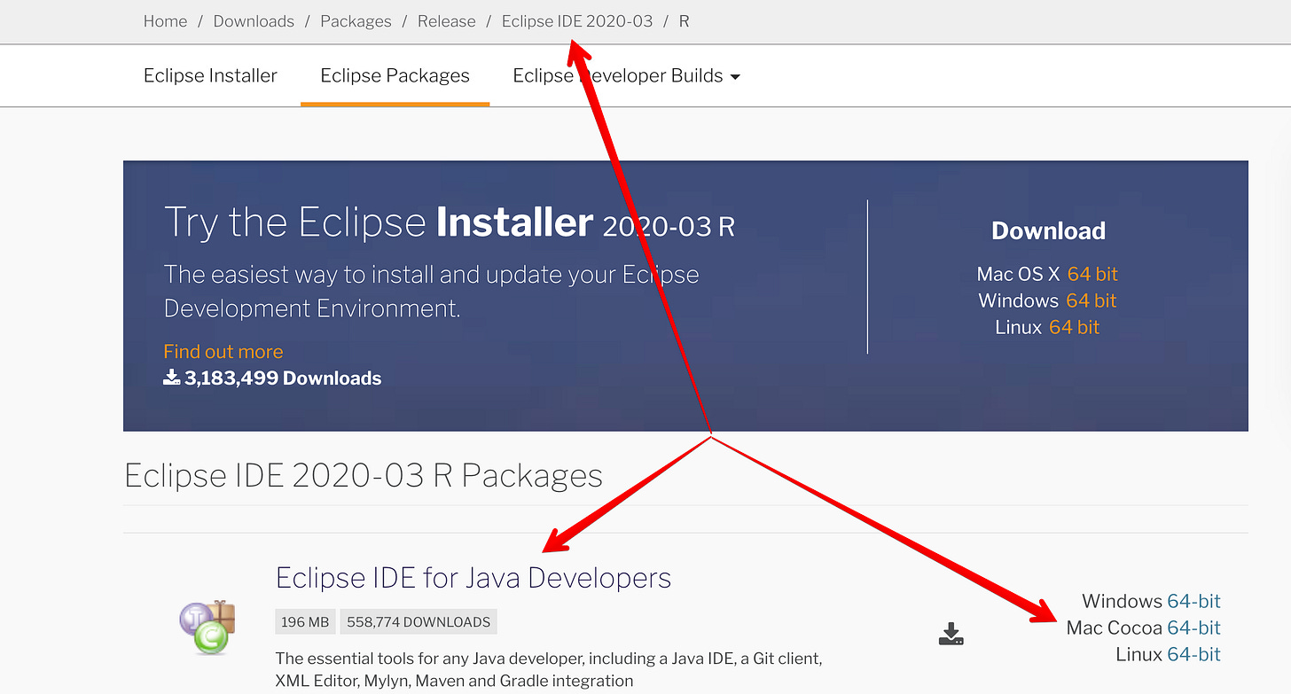Viewport: 1291px width, 694px height.
Task: Open the Packages breadcrumb link
Action: click(x=356, y=21)
